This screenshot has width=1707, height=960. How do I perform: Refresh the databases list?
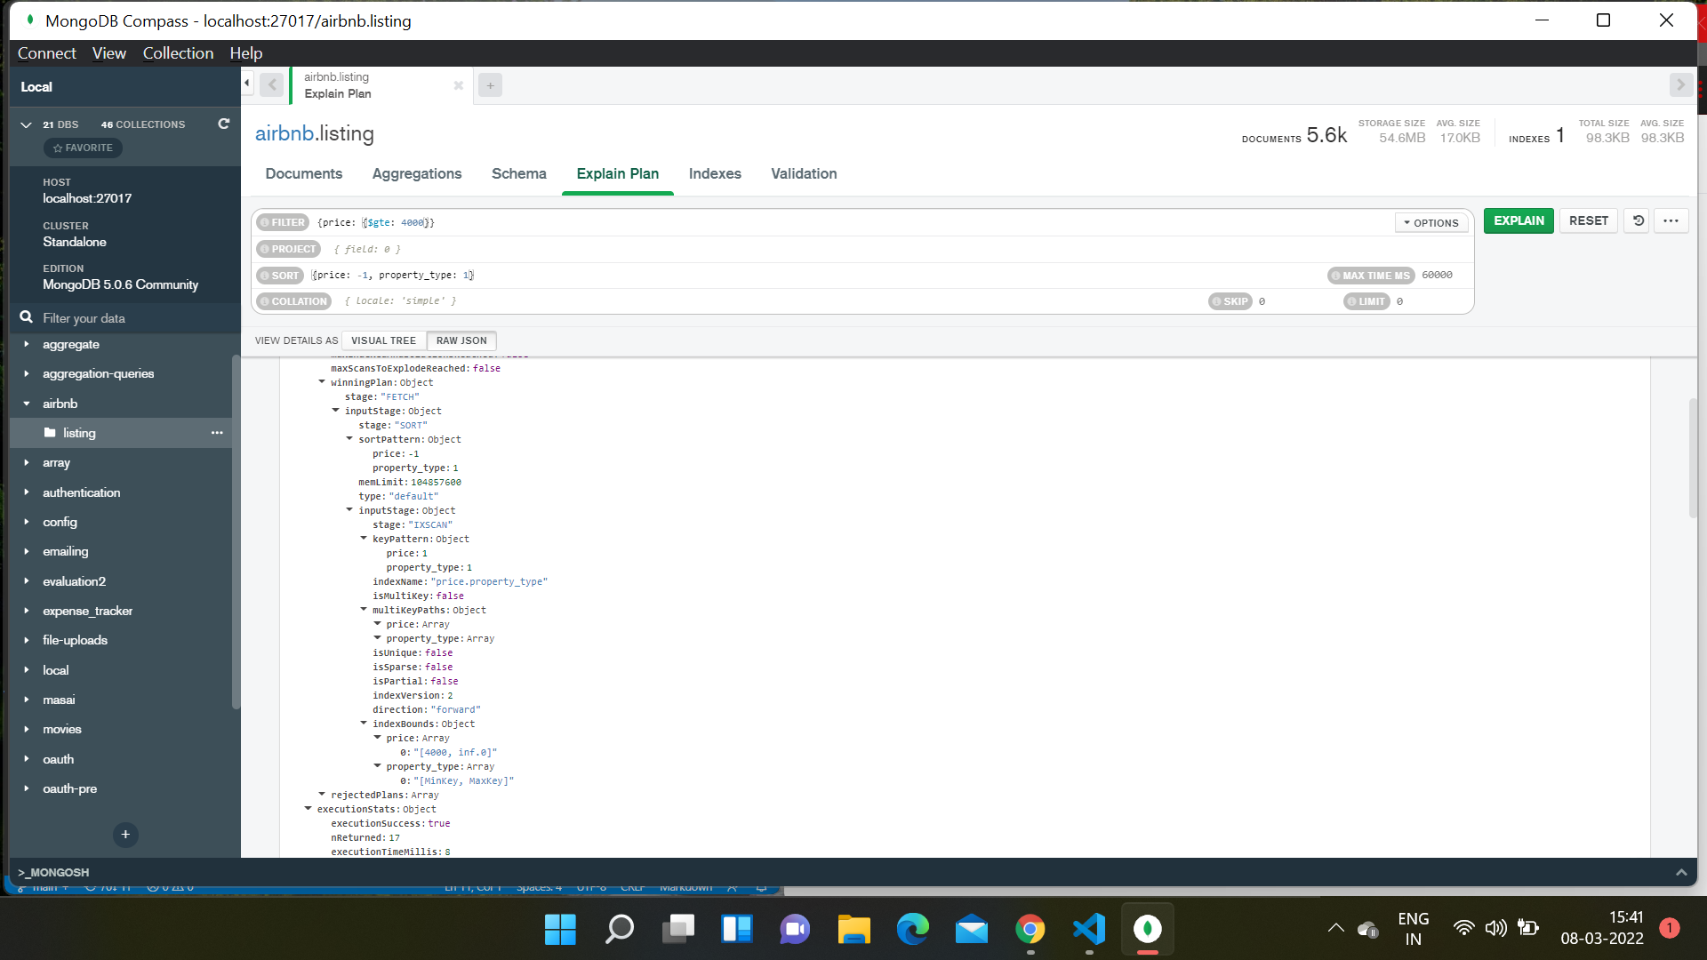point(224,124)
